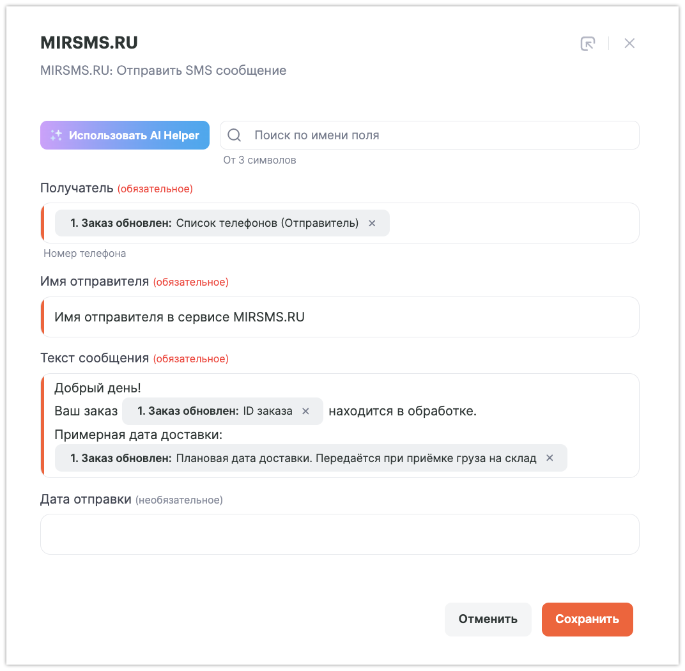The height and width of the screenshot is (671, 685).
Task: Select the 'ID заказа' variable chip
Action: pyautogui.click(x=215, y=411)
